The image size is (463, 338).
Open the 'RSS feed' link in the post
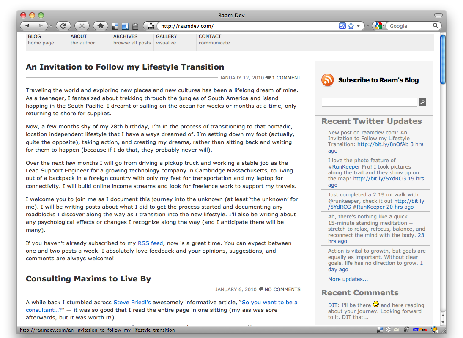150,243
